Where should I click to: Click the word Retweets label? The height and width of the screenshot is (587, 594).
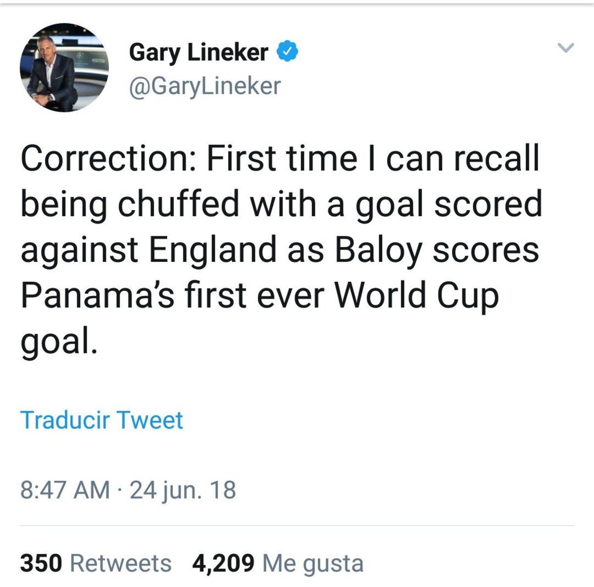[121, 563]
